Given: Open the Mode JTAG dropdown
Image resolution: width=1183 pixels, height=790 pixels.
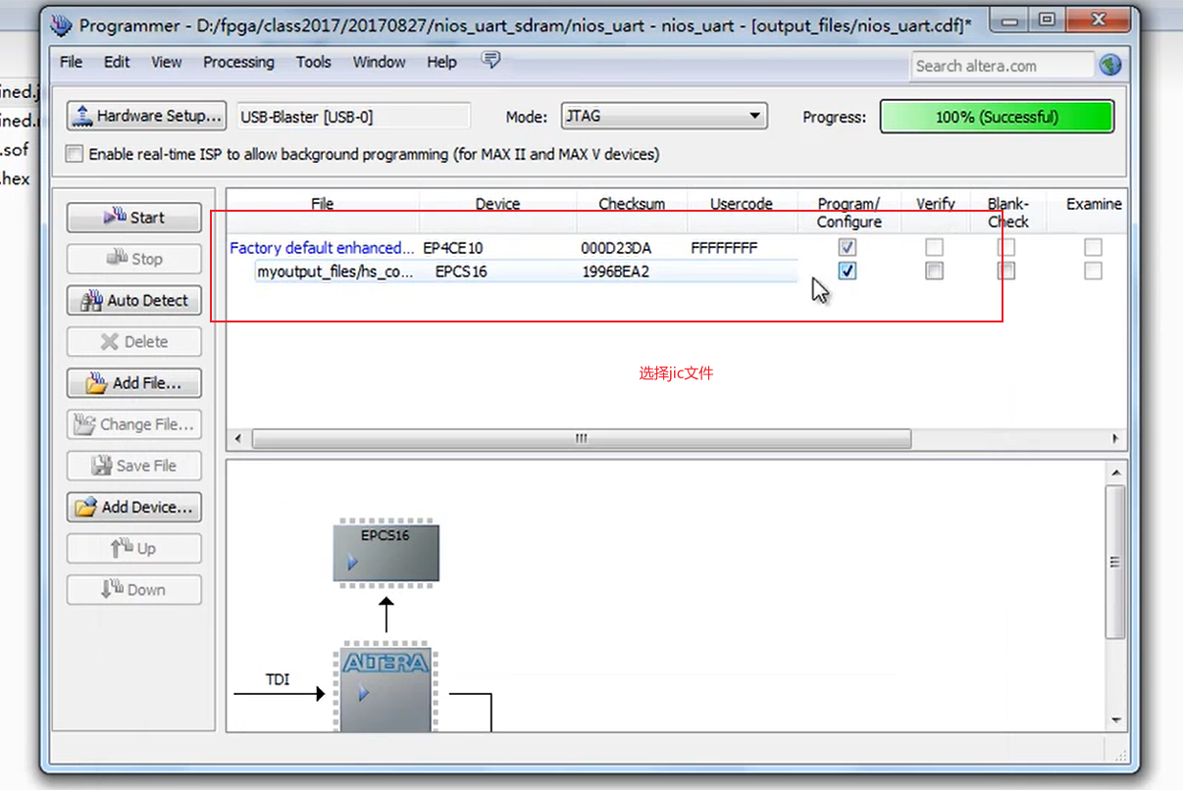Looking at the screenshot, I should [663, 116].
